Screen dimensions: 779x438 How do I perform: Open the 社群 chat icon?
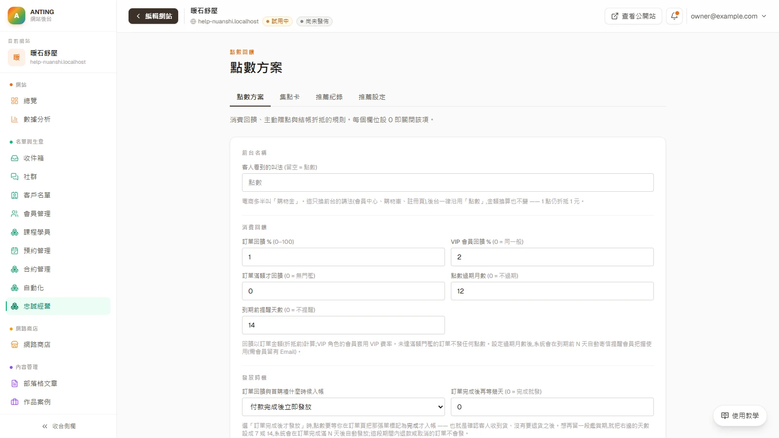tap(15, 177)
